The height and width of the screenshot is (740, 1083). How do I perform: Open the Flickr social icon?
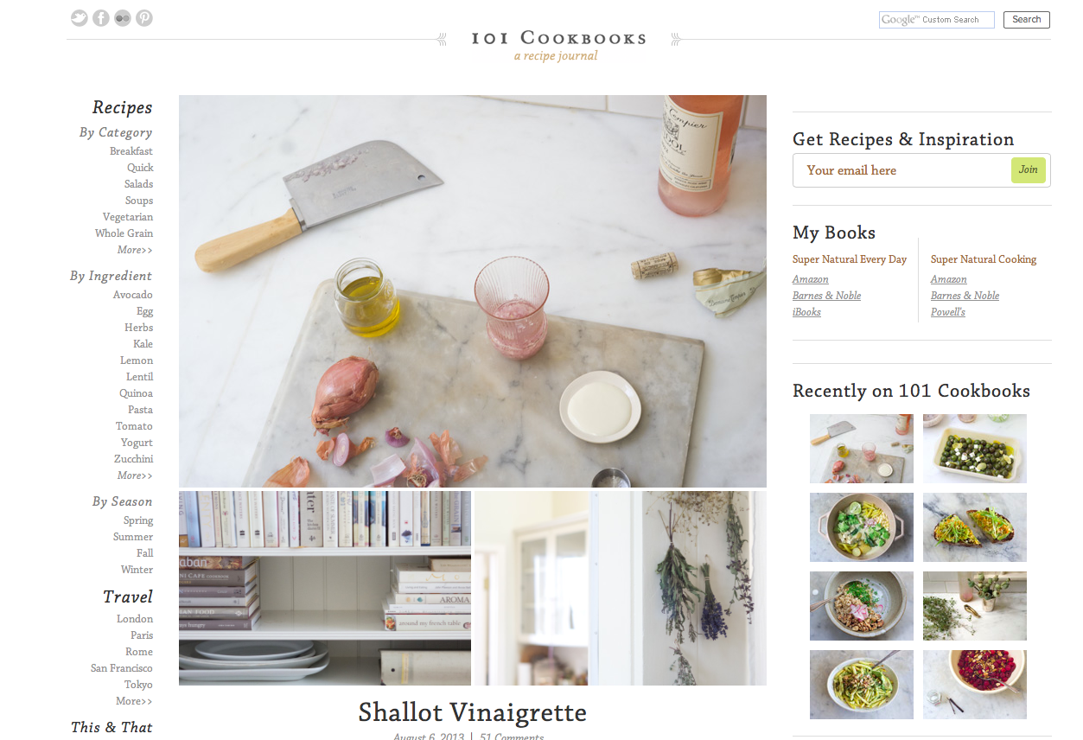[x=123, y=18]
